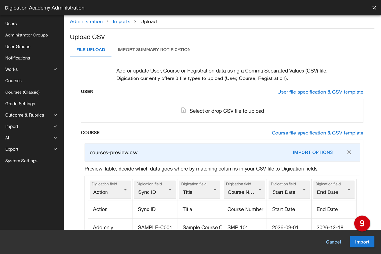Viewport: 381px width, 254px height.
Task: Select the courses-preview.csv file name
Action: 113,153
